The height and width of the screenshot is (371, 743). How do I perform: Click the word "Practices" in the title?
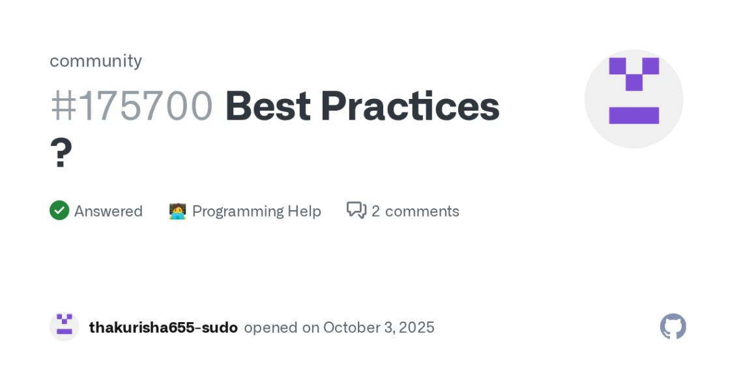pos(410,106)
